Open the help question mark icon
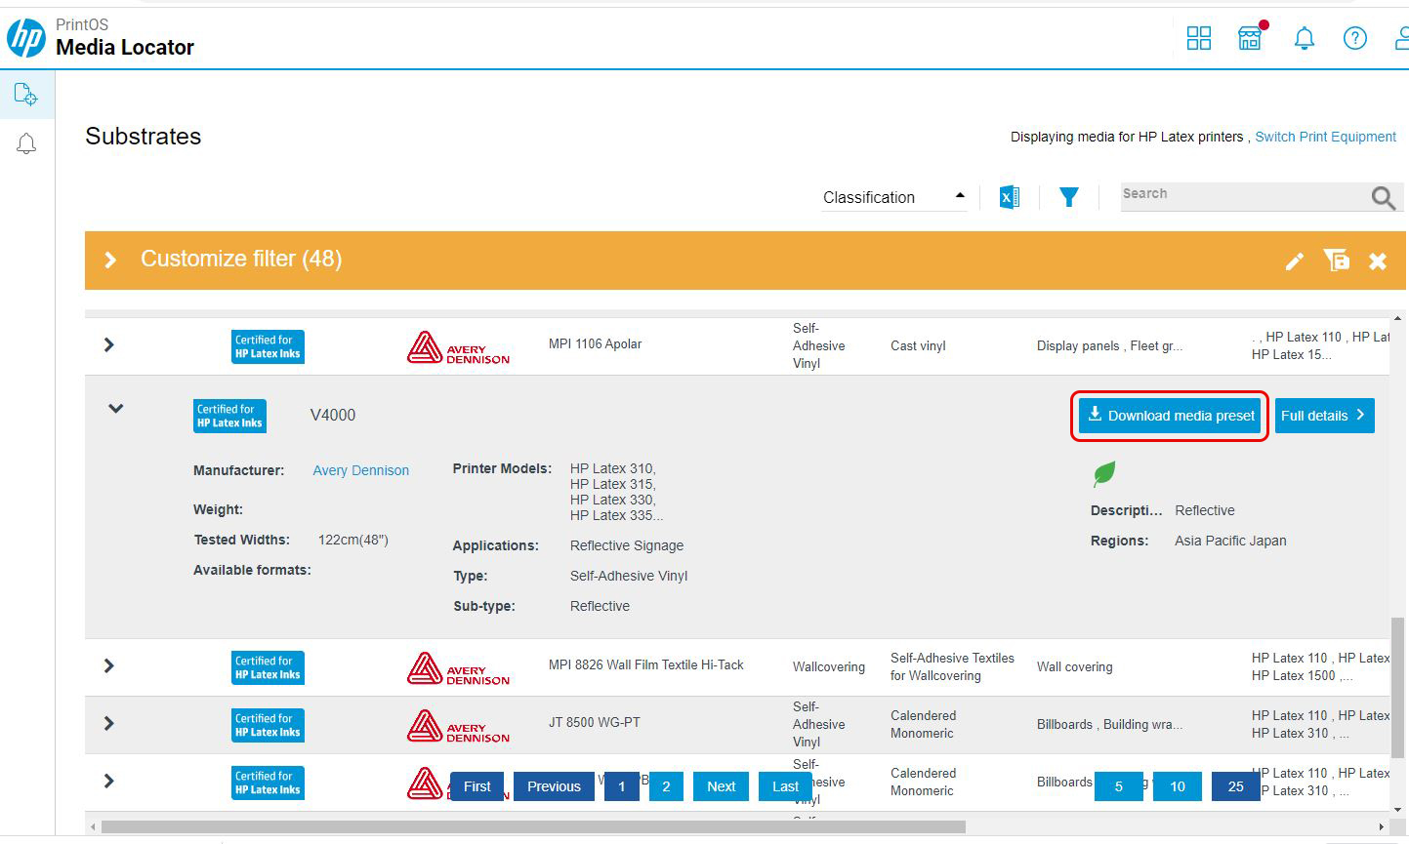 (1354, 38)
